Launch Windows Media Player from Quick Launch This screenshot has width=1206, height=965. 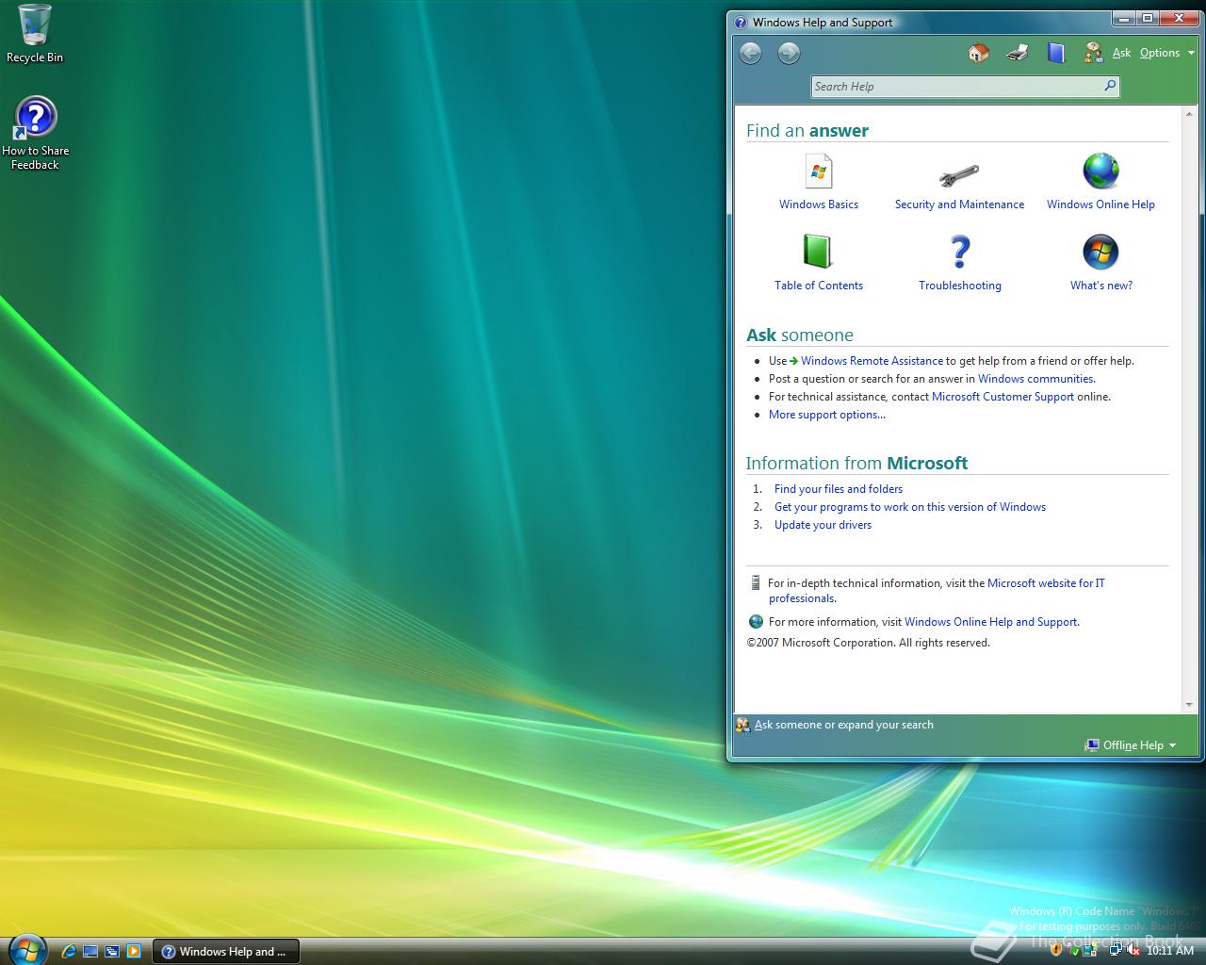point(134,951)
